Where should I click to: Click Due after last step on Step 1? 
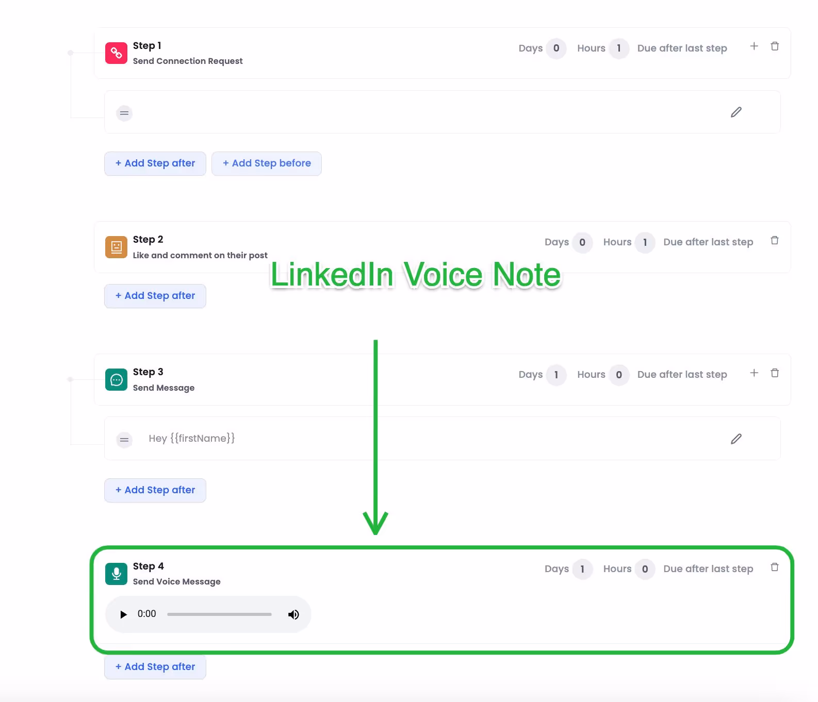pyautogui.click(x=682, y=48)
